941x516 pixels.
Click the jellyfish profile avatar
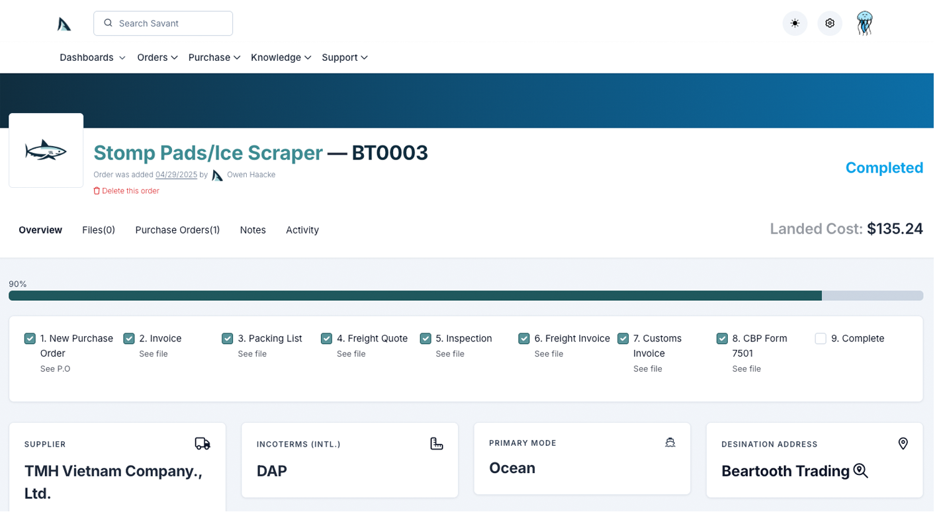[x=864, y=23]
